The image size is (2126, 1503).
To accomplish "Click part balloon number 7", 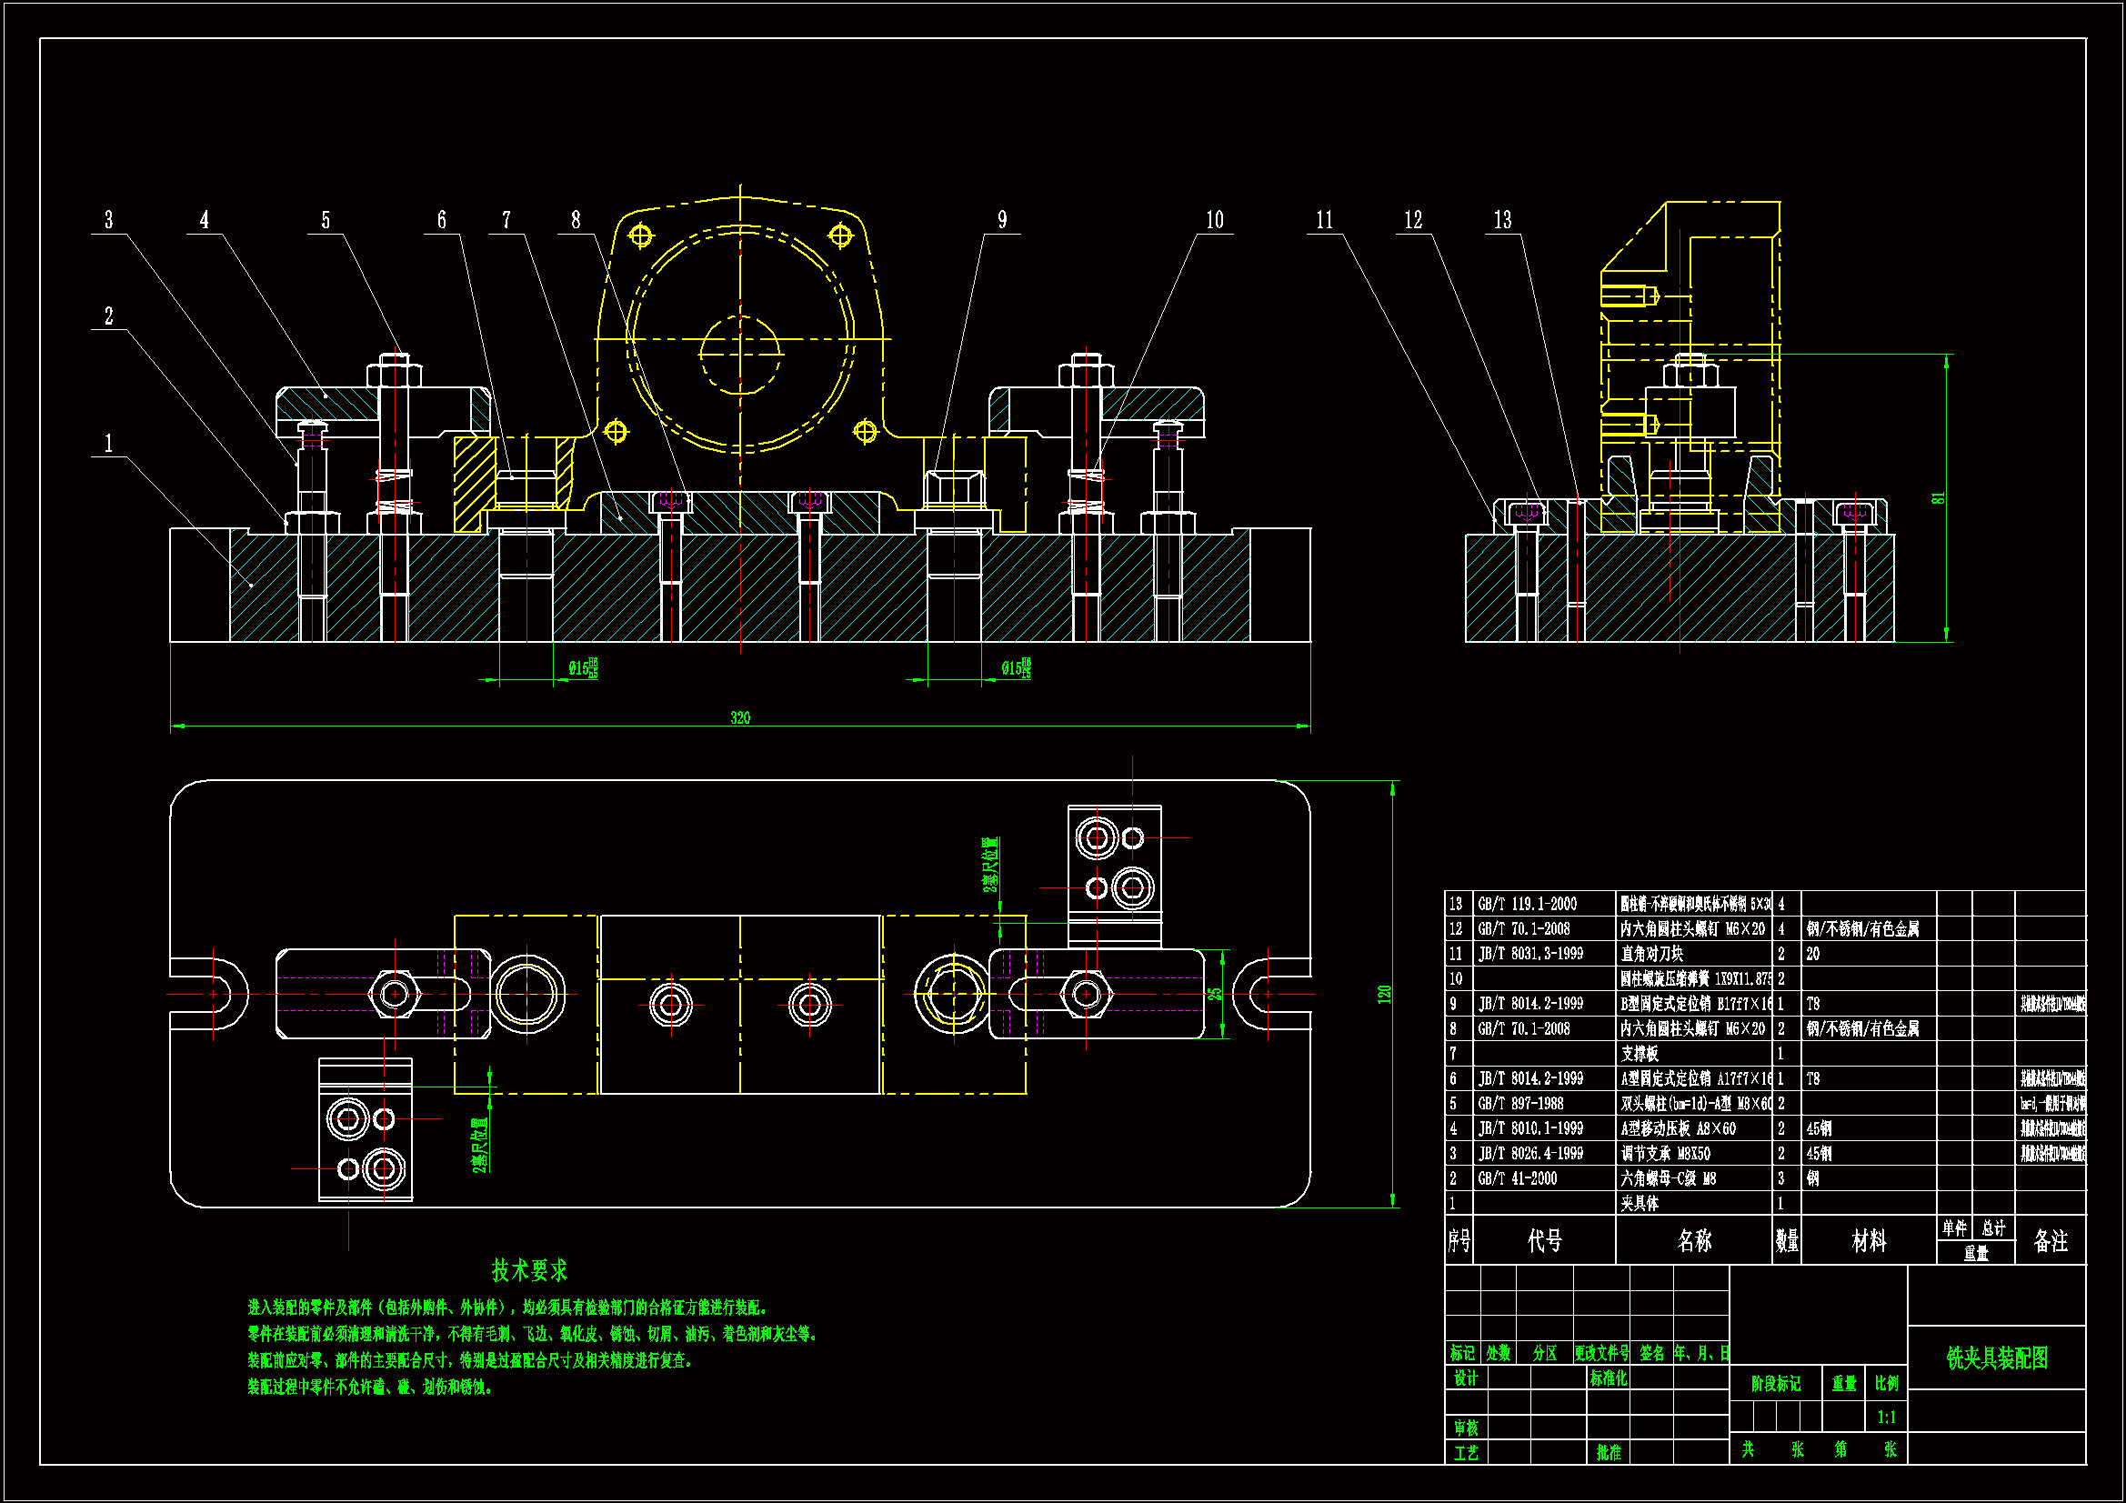I will tap(506, 220).
